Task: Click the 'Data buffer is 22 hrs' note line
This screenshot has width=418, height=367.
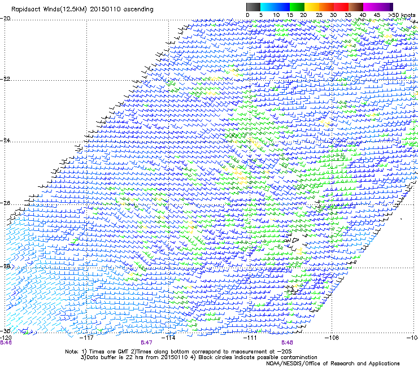Action: click(199, 357)
